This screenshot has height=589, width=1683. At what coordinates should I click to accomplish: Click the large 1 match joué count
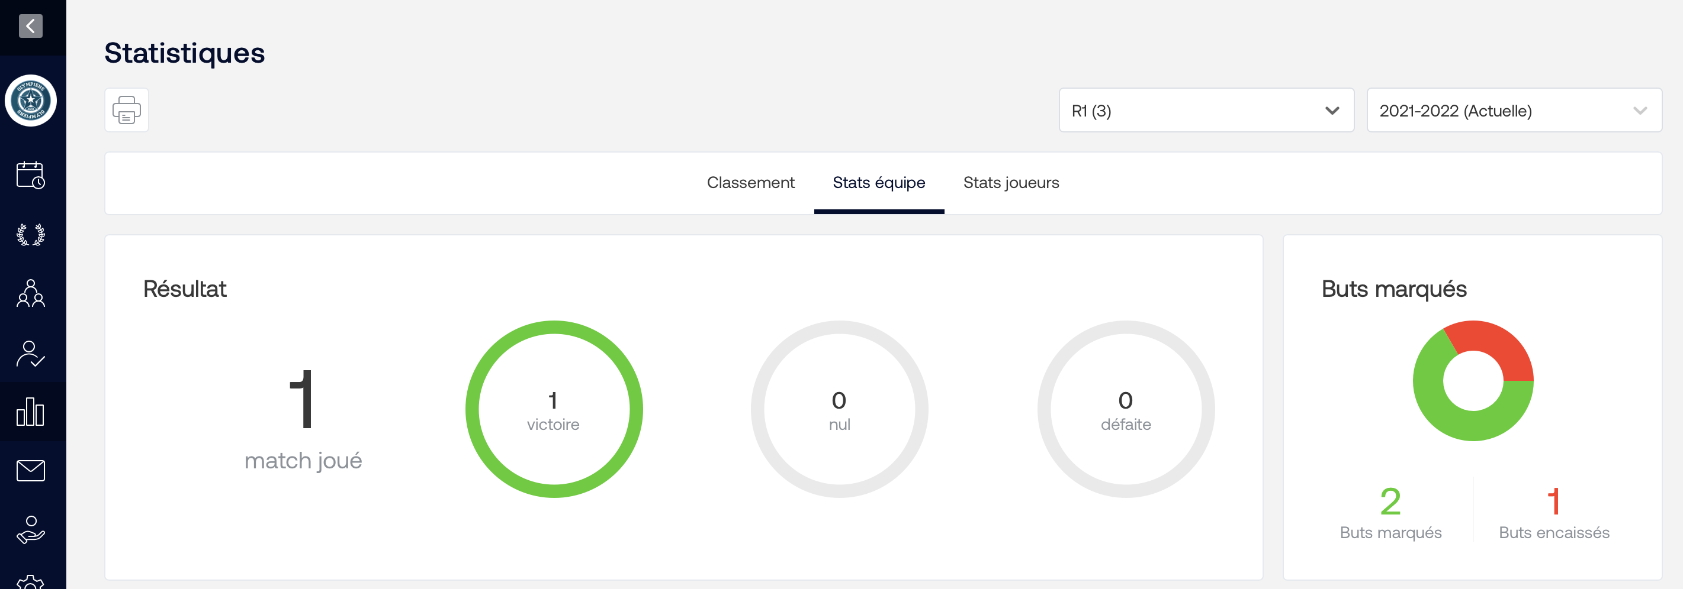click(x=302, y=399)
